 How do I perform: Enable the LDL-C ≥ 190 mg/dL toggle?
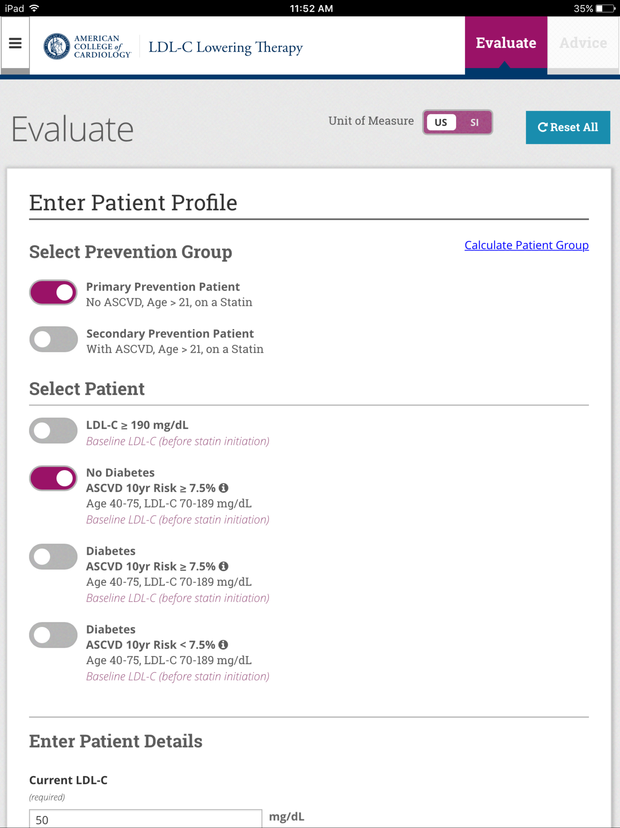tap(53, 430)
